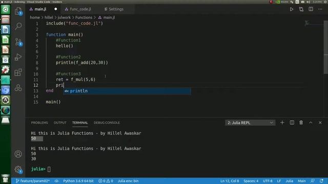Run the Julia file with play icon
The width and height of the screenshot is (328, 184).
[292, 9]
